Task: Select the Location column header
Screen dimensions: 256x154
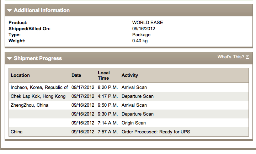Action: tap(20, 75)
